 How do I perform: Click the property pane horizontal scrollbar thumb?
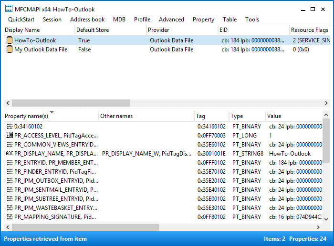85,227
